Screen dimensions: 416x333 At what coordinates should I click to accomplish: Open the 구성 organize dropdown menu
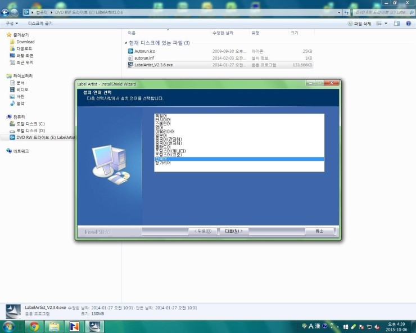(11, 24)
